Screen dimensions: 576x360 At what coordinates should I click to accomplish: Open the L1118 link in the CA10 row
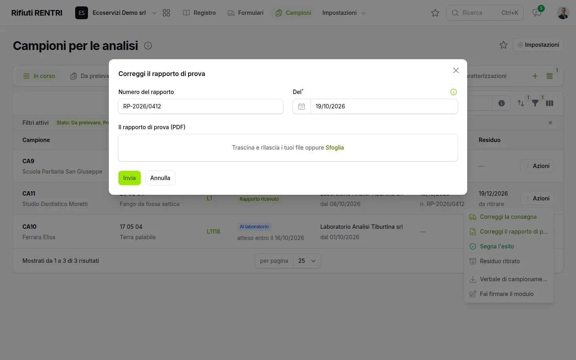tap(214, 232)
